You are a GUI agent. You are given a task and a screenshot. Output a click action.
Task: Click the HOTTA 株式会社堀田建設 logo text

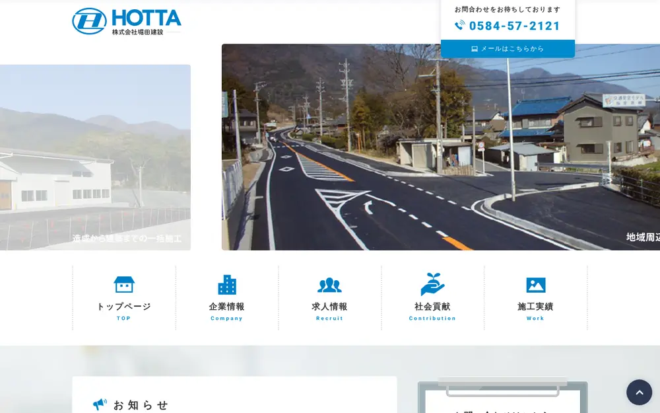pos(147,22)
